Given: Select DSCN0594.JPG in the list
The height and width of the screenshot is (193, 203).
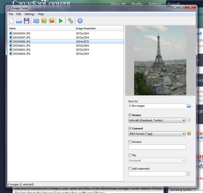Looking at the screenshot, I should coord(66,33).
